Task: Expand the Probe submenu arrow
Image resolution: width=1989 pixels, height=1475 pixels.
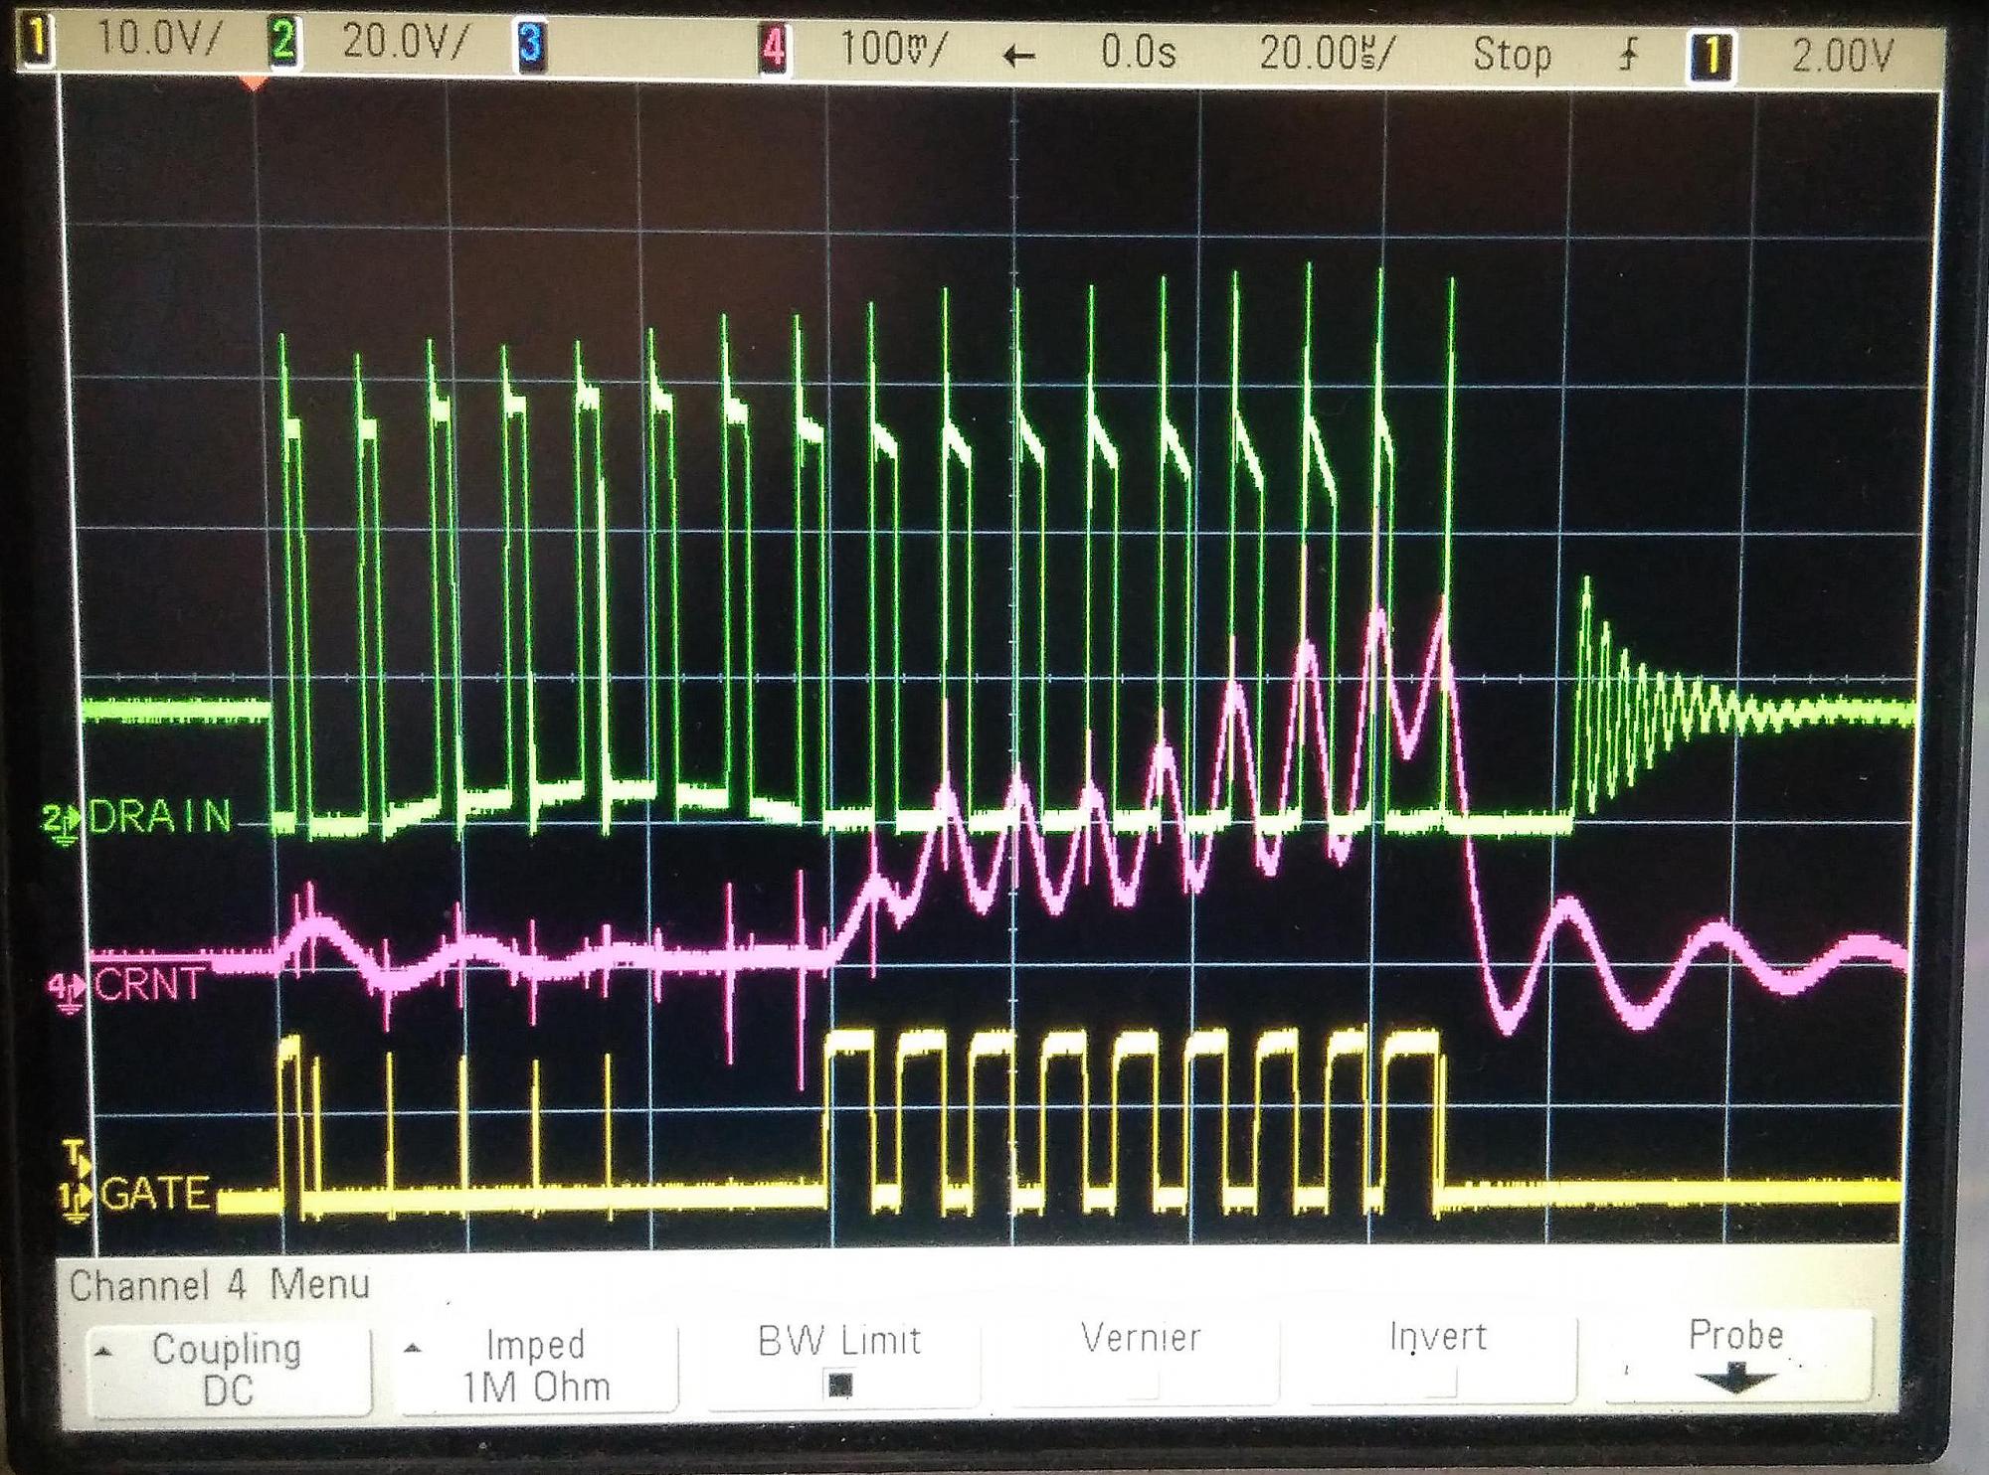Action: 1735,1379
